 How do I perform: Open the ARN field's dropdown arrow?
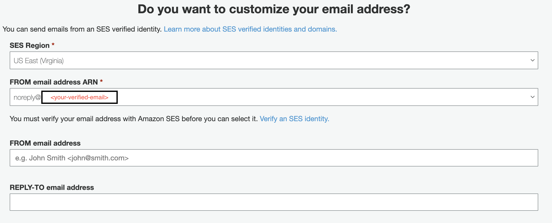(532, 97)
